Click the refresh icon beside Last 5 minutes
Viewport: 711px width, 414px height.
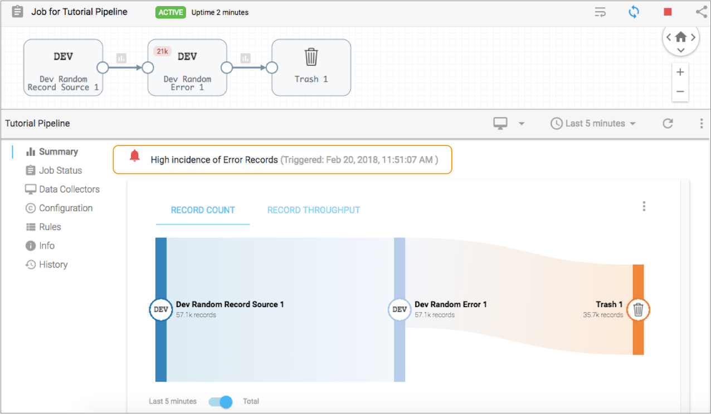click(668, 124)
